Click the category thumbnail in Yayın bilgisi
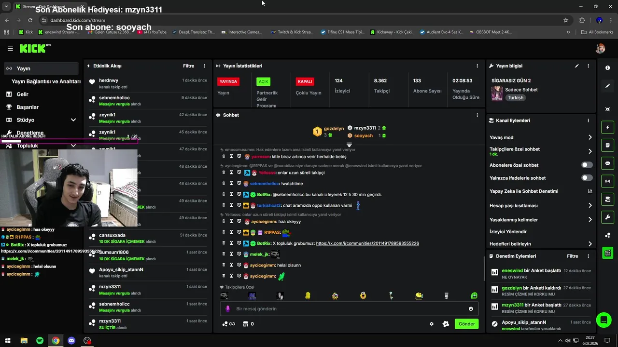618x347 pixels. [497, 93]
